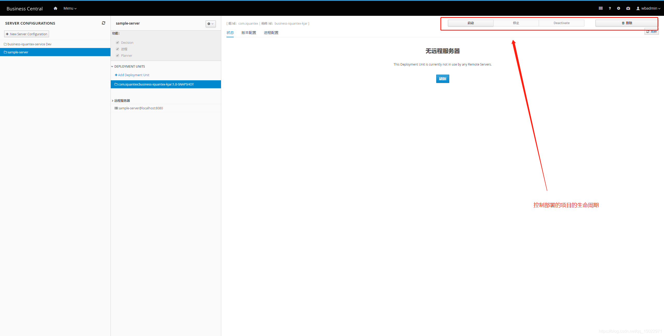
Task: Click the Add Deployment Unit link
Action: point(132,75)
